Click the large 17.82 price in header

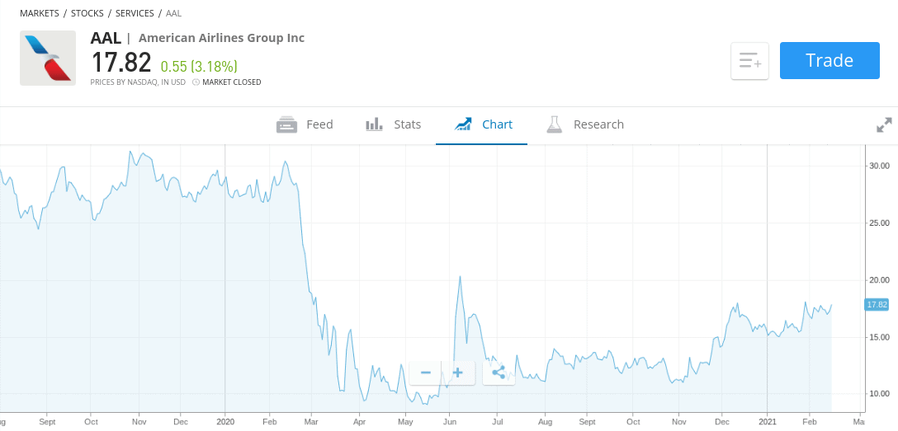pyautogui.click(x=121, y=63)
